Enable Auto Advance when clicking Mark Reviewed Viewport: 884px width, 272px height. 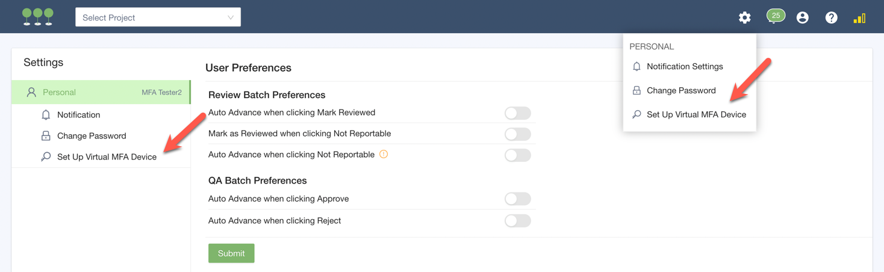pos(517,113)
